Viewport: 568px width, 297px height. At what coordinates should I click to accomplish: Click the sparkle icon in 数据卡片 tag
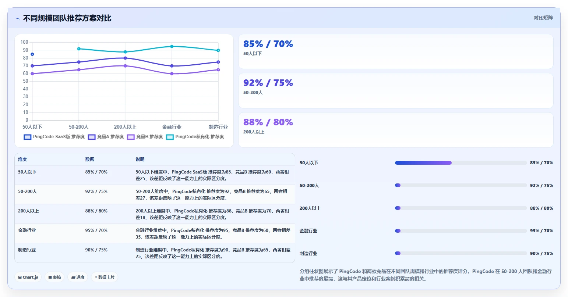pos(96,277)
